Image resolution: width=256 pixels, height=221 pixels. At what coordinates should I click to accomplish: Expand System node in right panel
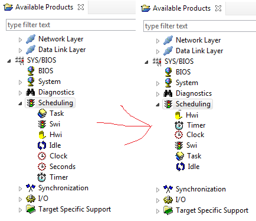tap(157, 83)
